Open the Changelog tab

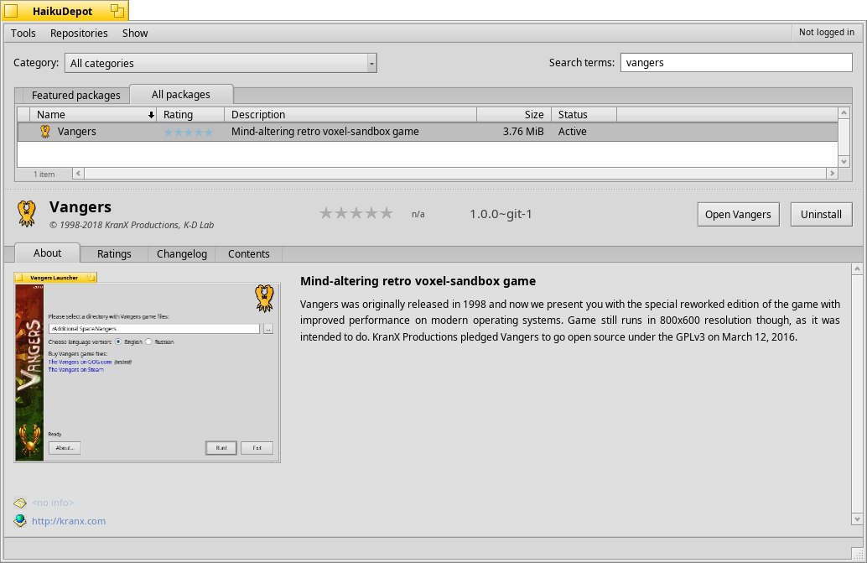(181, 254)
